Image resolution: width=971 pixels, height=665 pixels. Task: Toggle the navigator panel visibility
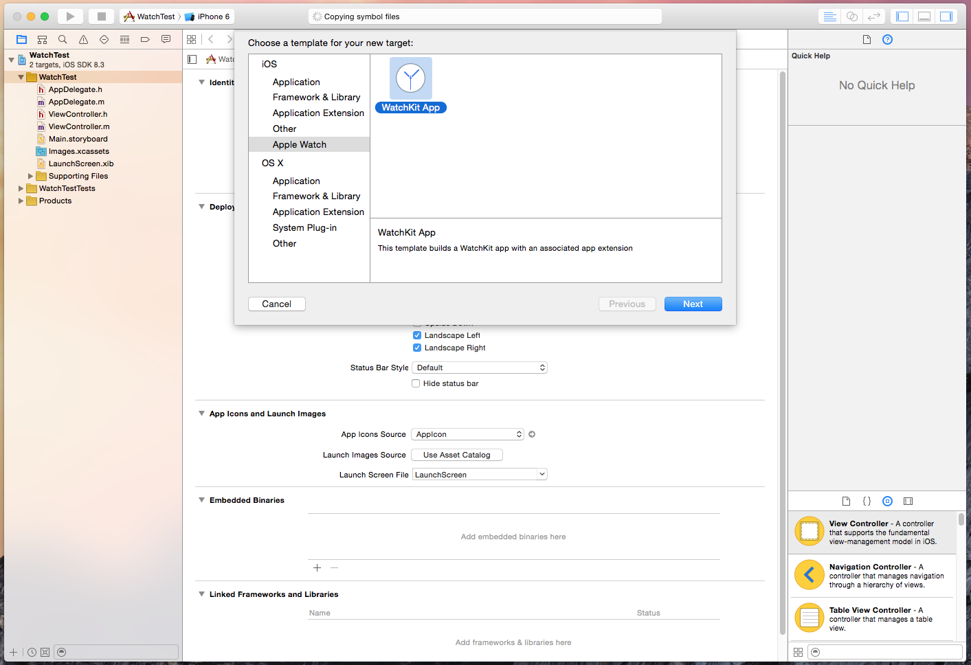(902, 16)
